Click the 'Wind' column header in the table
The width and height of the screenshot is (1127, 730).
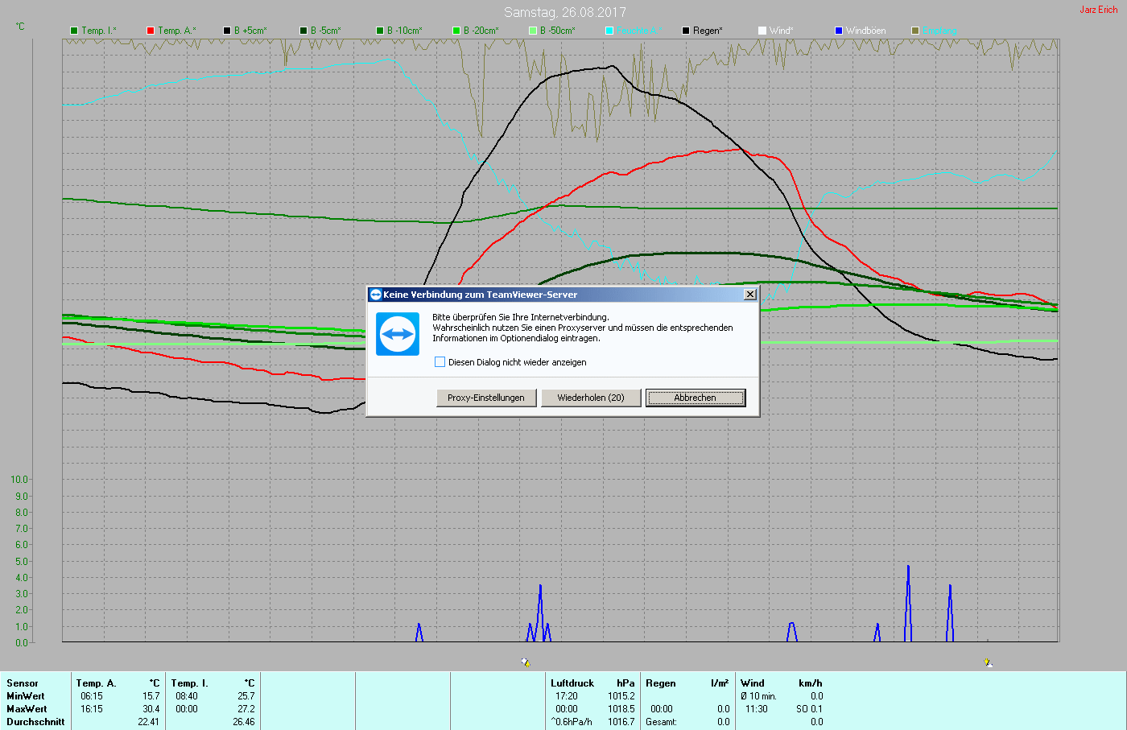[x=753, y=683]
